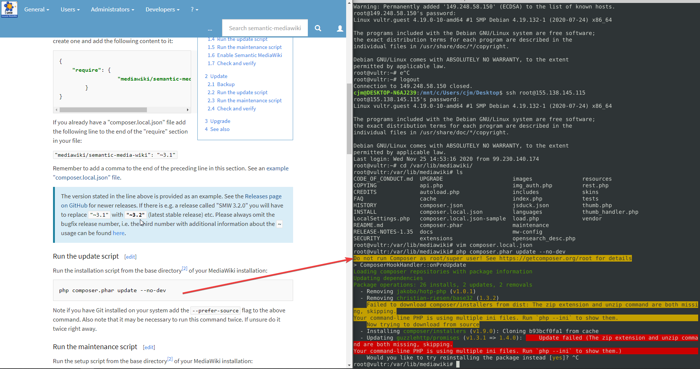
Task: Click LocalSettings.php in terminal listing
Action: (381, 219)
